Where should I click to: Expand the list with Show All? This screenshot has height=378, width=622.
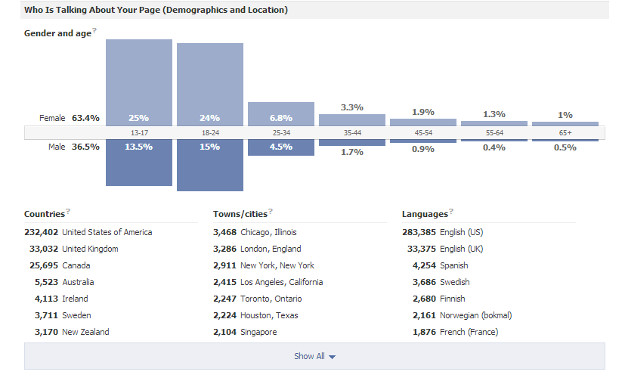coord(309,356)
